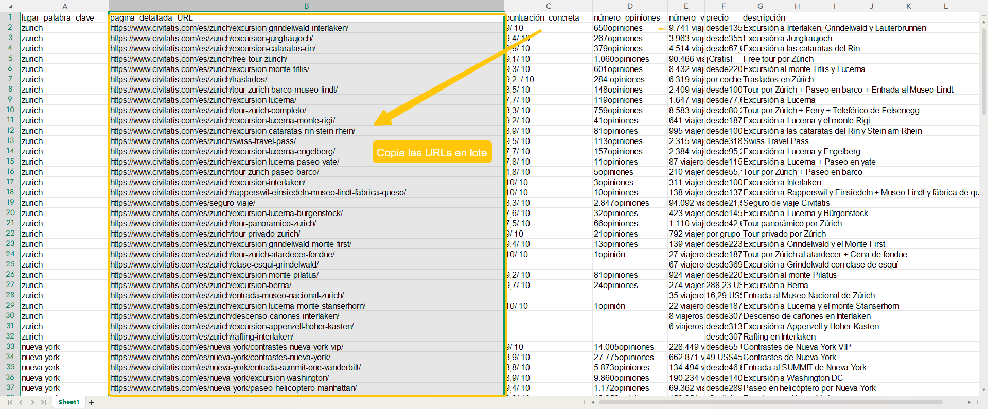Viewport: 988px width, 409px height.
Task: Select column A header
Action: coord(64,6)
